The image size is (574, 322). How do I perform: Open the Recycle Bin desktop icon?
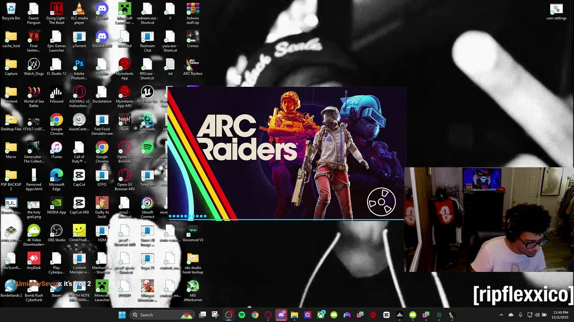coord(11,12)
